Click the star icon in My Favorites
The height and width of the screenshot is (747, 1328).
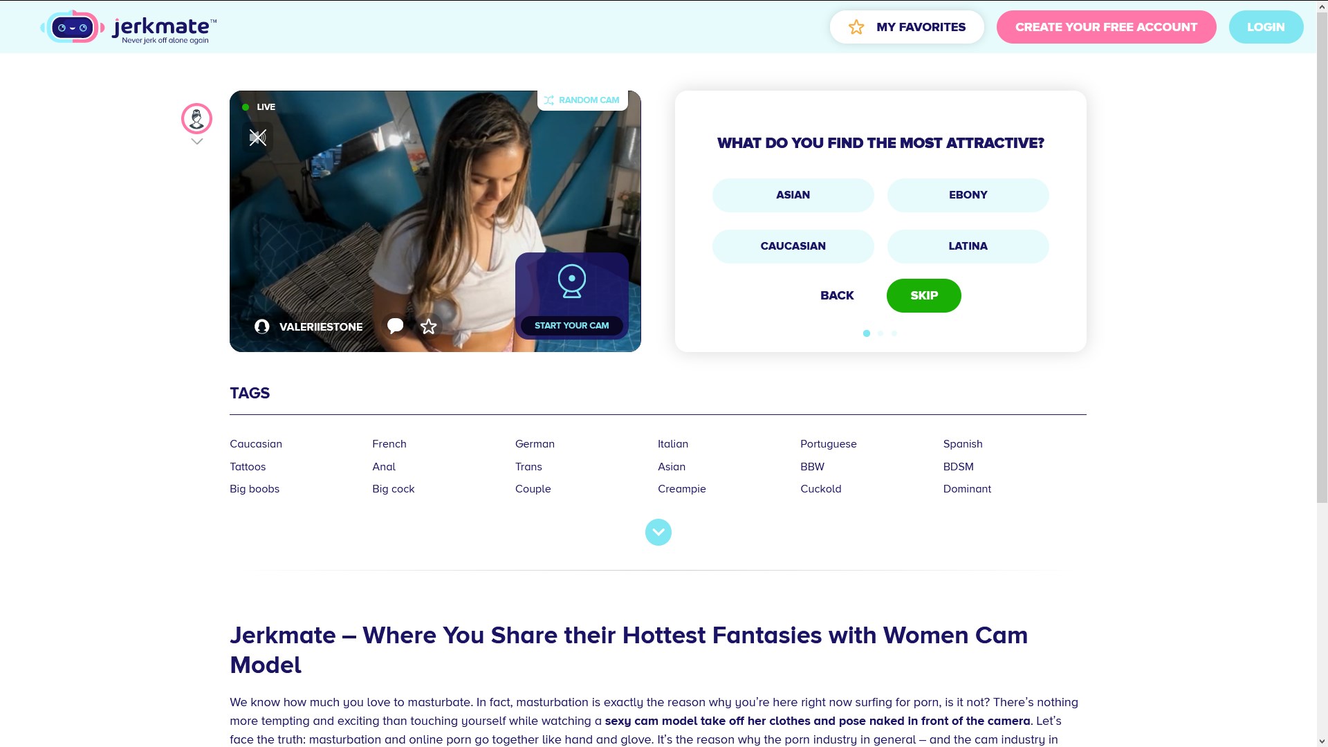(x=856, y=27)
